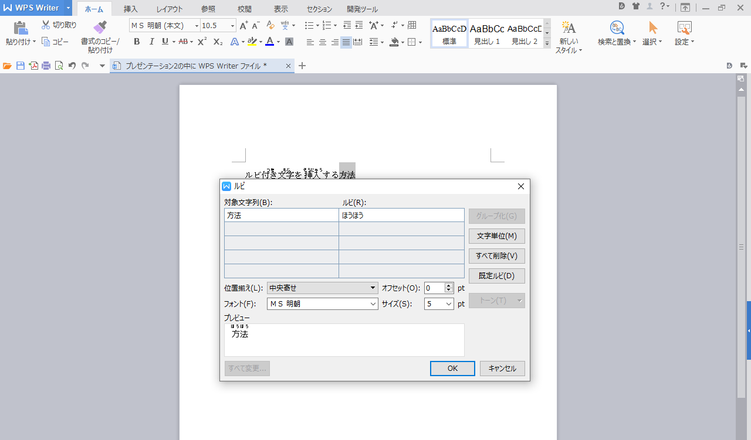Viewport: 751px width, 440px height.
Task: Click the borders icon
Action: (412, 42)
